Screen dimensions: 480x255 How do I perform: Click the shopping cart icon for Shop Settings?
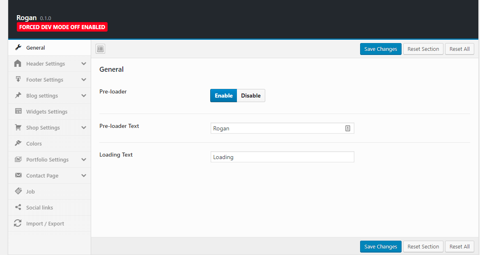pyautogui.click(x=18, y=127)
